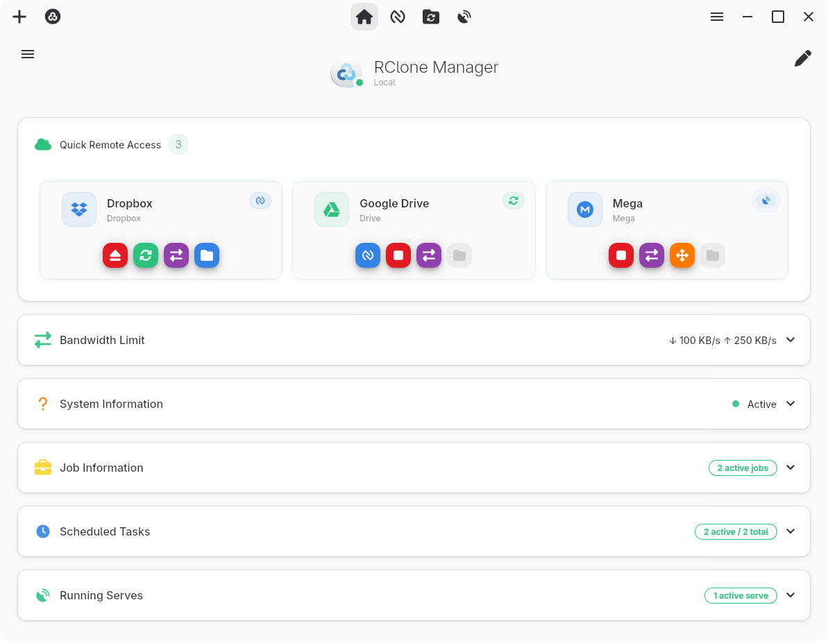Open the main menu in the top-right corner
The width and height of the screenshot is (828, 641).
click(717, 17)
